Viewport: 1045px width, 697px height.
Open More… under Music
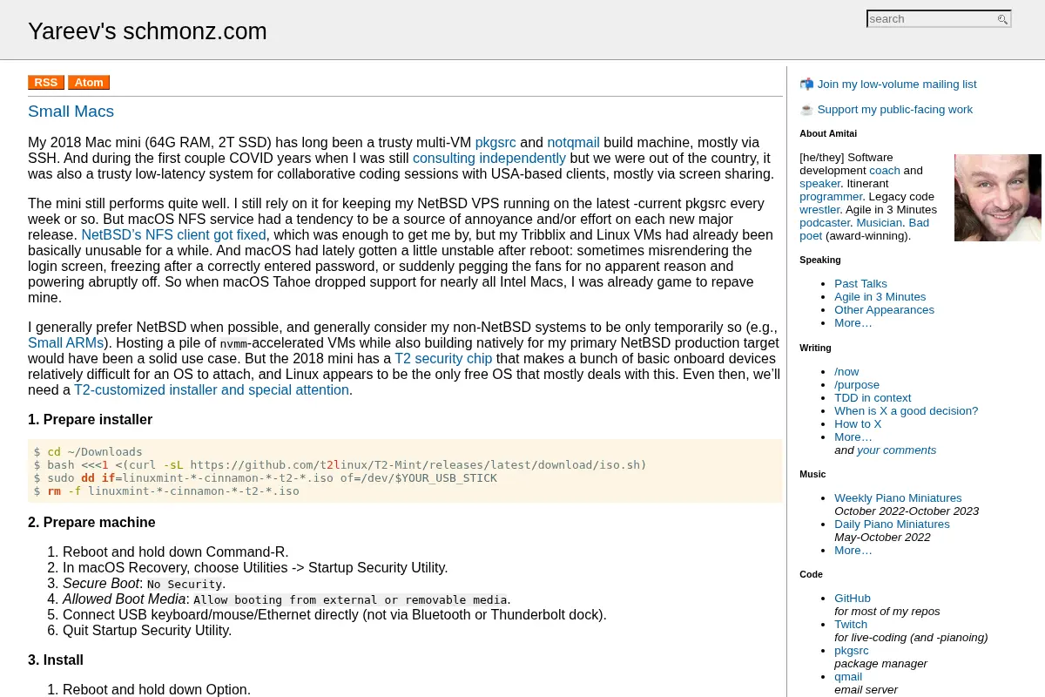coord(853,551)
